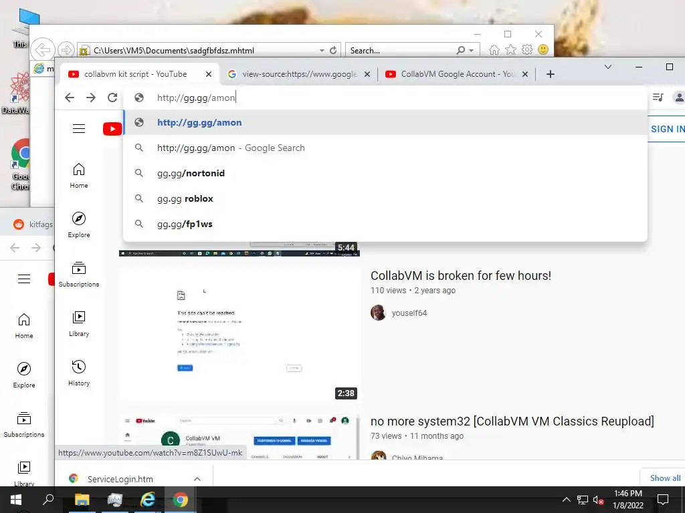Viewport: 685px width, 513px height.
Task: Click Internet Explorer back button
Action: tap(42, 49)
